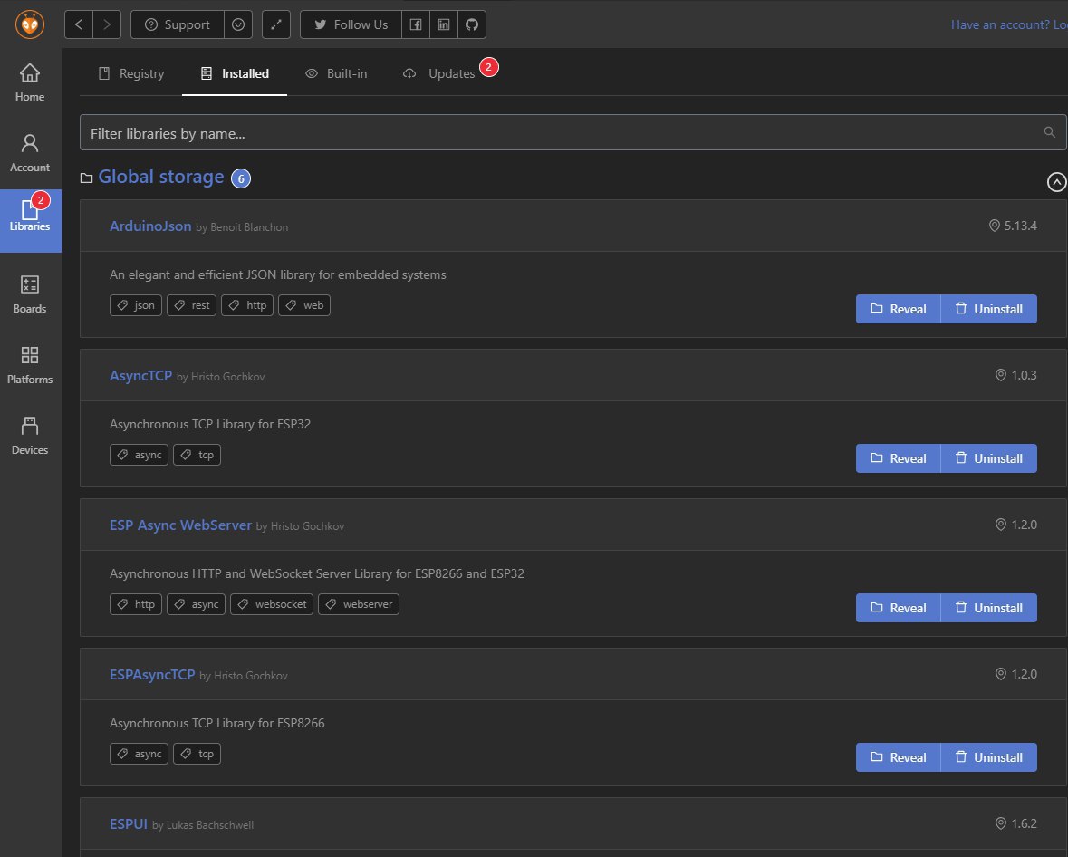
Task: Uninstall the ESP Async WebServer library
Action: coord(989,608)
